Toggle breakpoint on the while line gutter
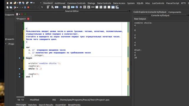 click(19, 69)
